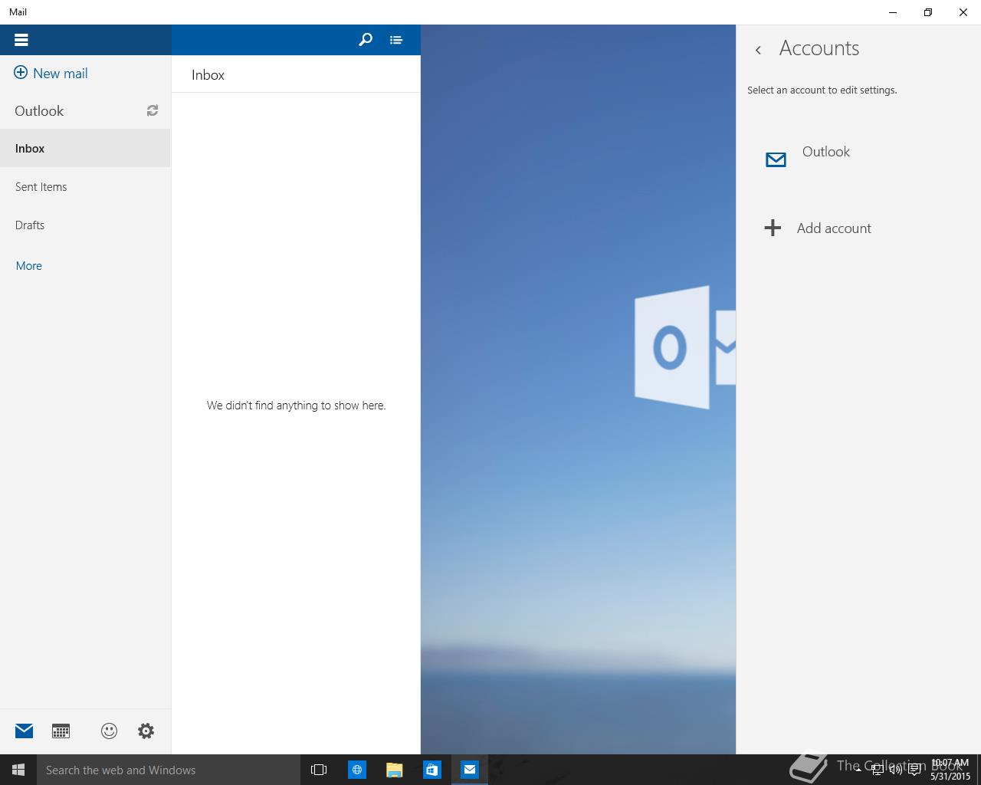The width and height of the screenshot is (981, 785).
Task: Open Settings with the gear icon
Action: [146, 731]
